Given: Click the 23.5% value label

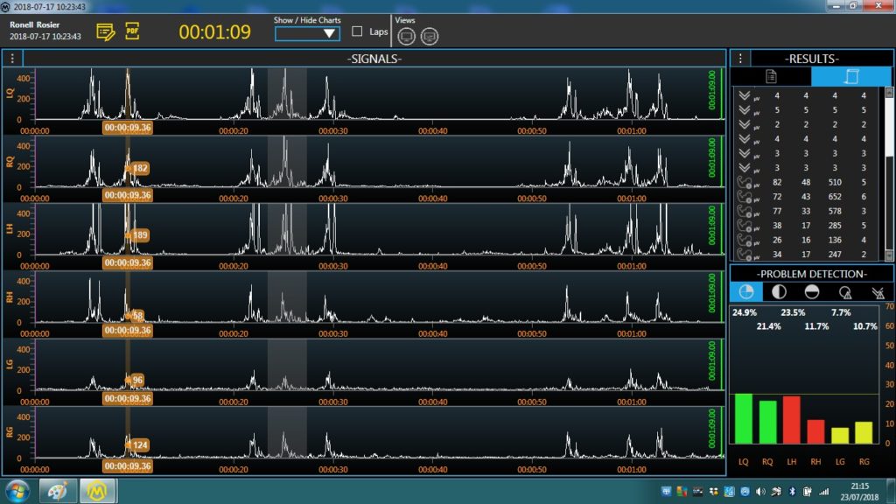Looking at the screenshot, I should coord(793,312).
